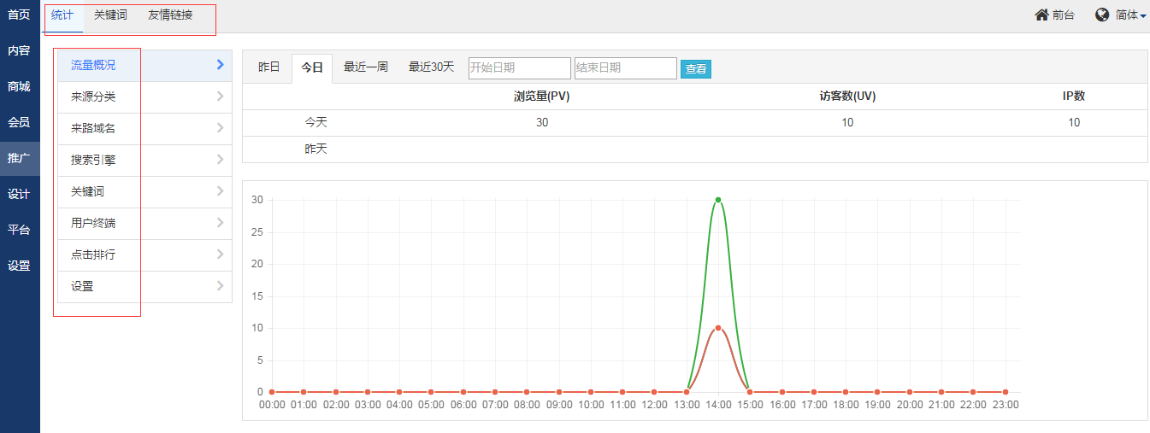
Task: Show the 最近30天 period
Action: [x=431, y=67]
